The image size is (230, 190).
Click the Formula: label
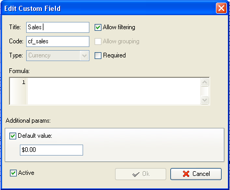pos(19,71)
